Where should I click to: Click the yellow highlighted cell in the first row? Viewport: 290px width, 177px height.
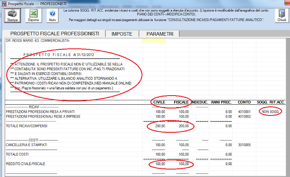(x=154, y=40)
